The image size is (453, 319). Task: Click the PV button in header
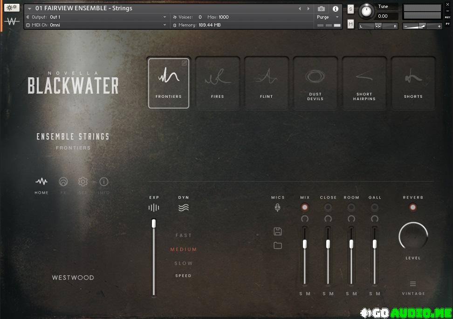(x=447, y=24)
